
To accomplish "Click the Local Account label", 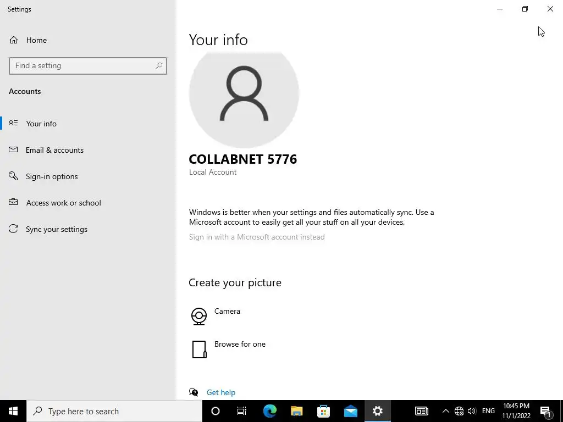I will [213, 172].
